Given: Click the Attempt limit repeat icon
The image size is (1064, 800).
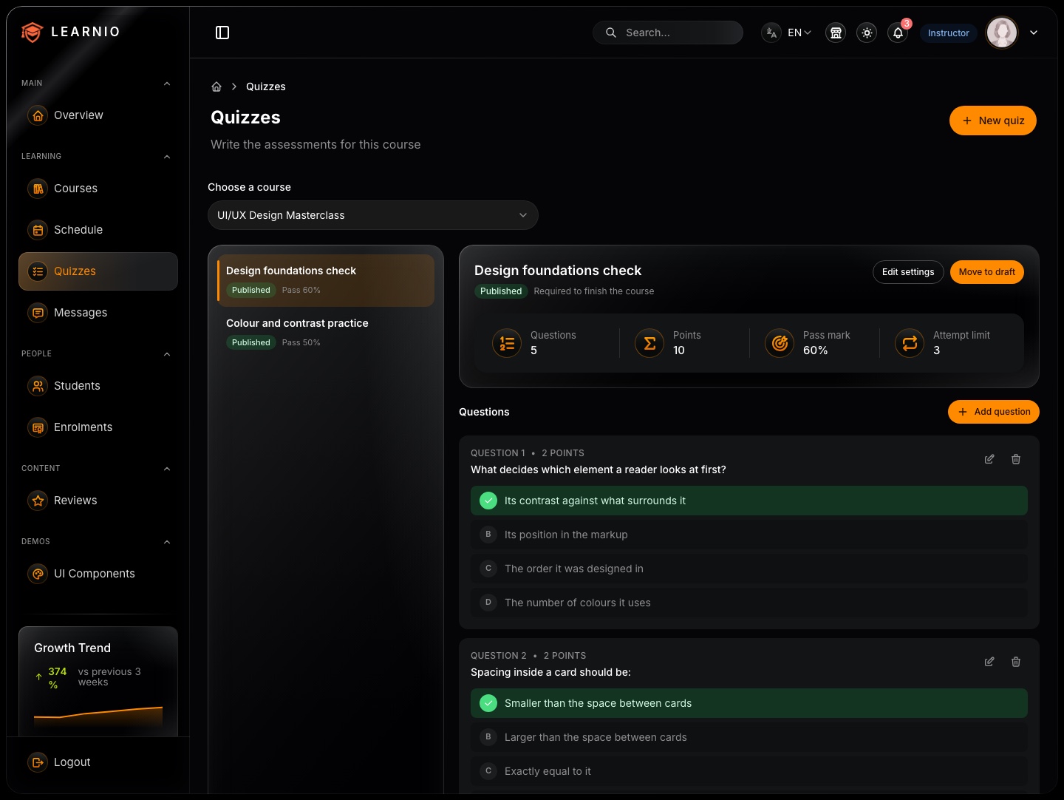Looking at the screenshot, I should click(x=910, y=343).
